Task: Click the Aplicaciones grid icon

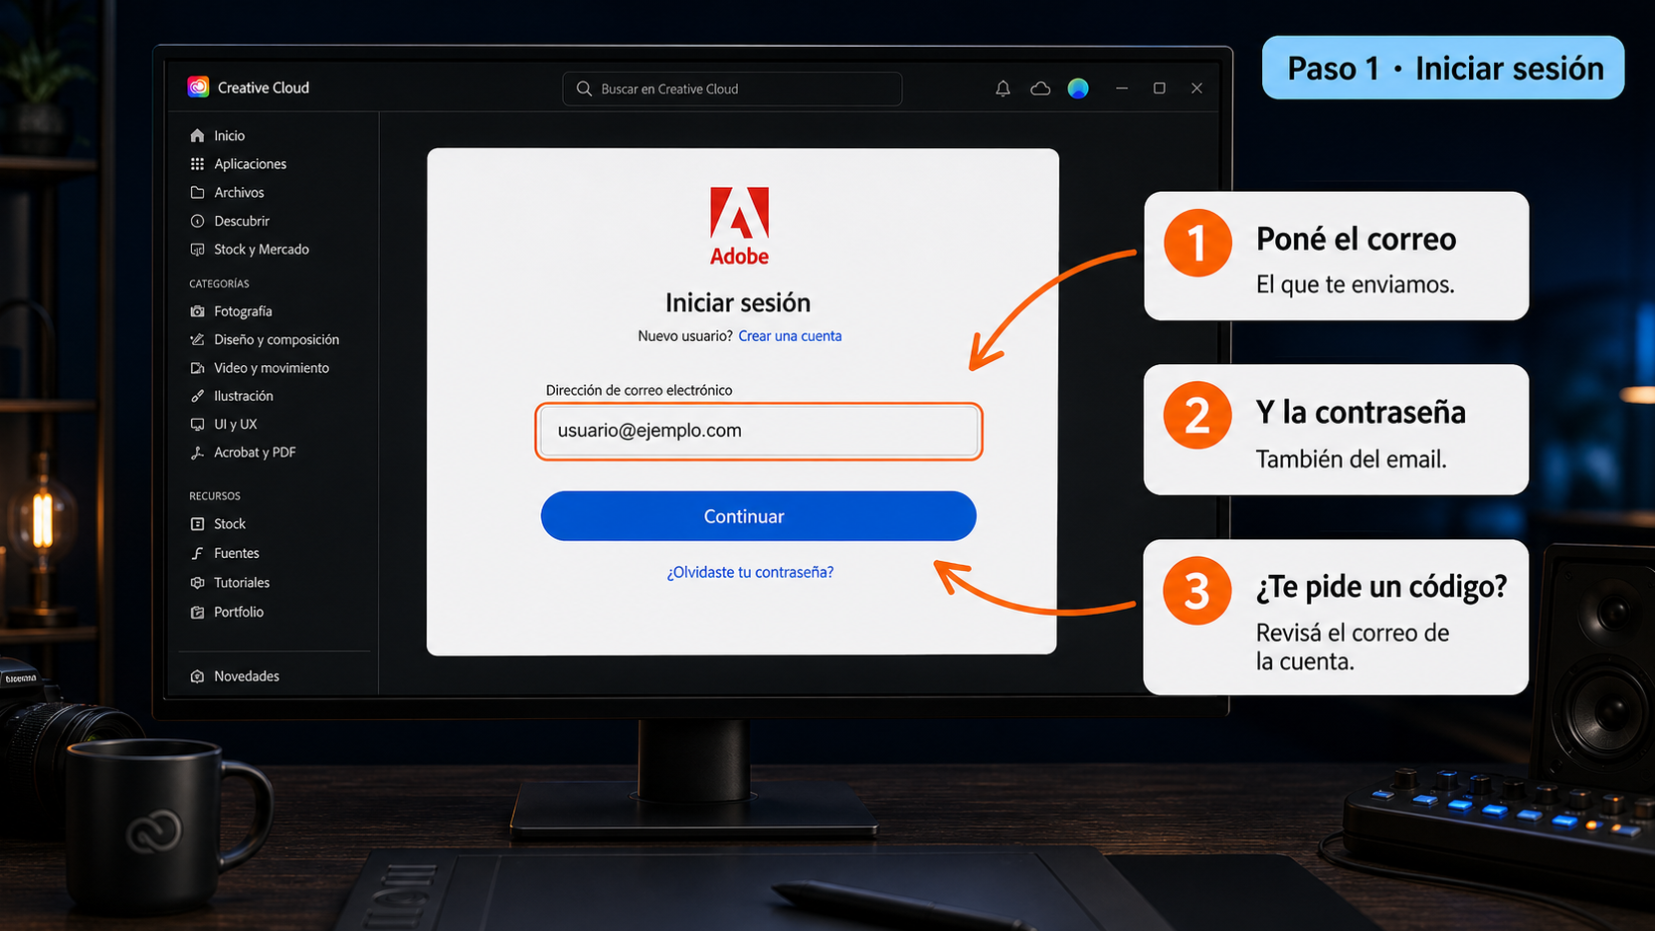Action: [x=197, y=164]
